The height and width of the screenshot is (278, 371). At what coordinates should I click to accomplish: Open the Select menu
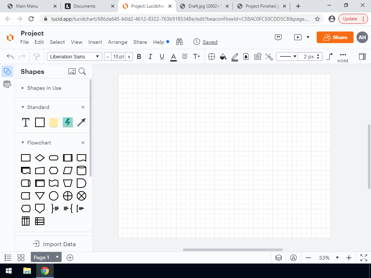57,42
